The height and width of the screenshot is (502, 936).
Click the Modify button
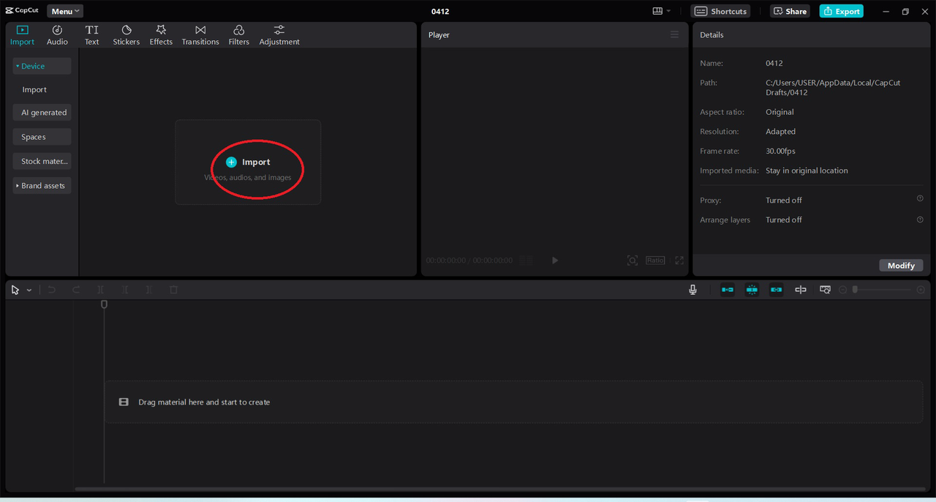coord(901,266)
